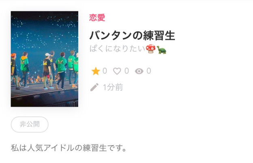This screenshot has height=163, width=253.
Task: Click the turtle emoji in author name
Action: click(161, 50)
